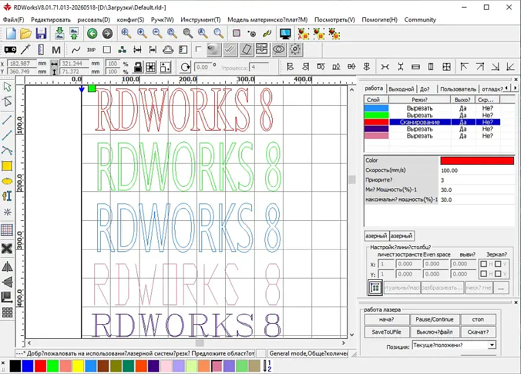Click the preview monitor icon

(x=285, y=34)
